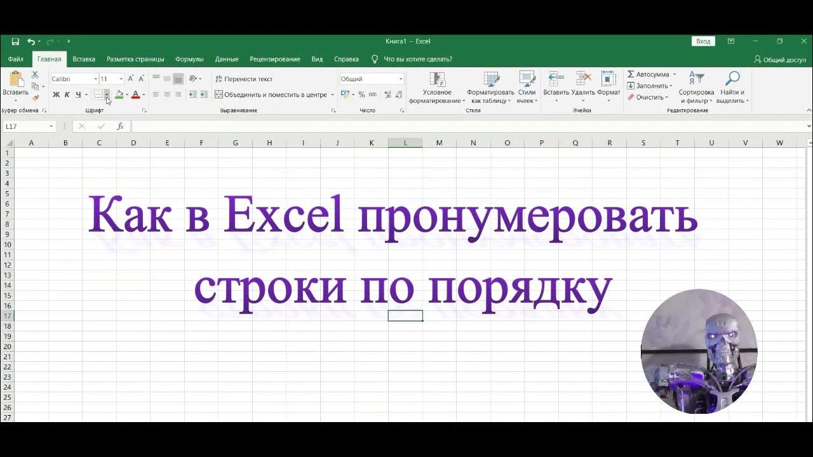Click the Вставить paste clipboard icon
The width and height of the screenshot is (813, 457).
click(x=15, y=79)
